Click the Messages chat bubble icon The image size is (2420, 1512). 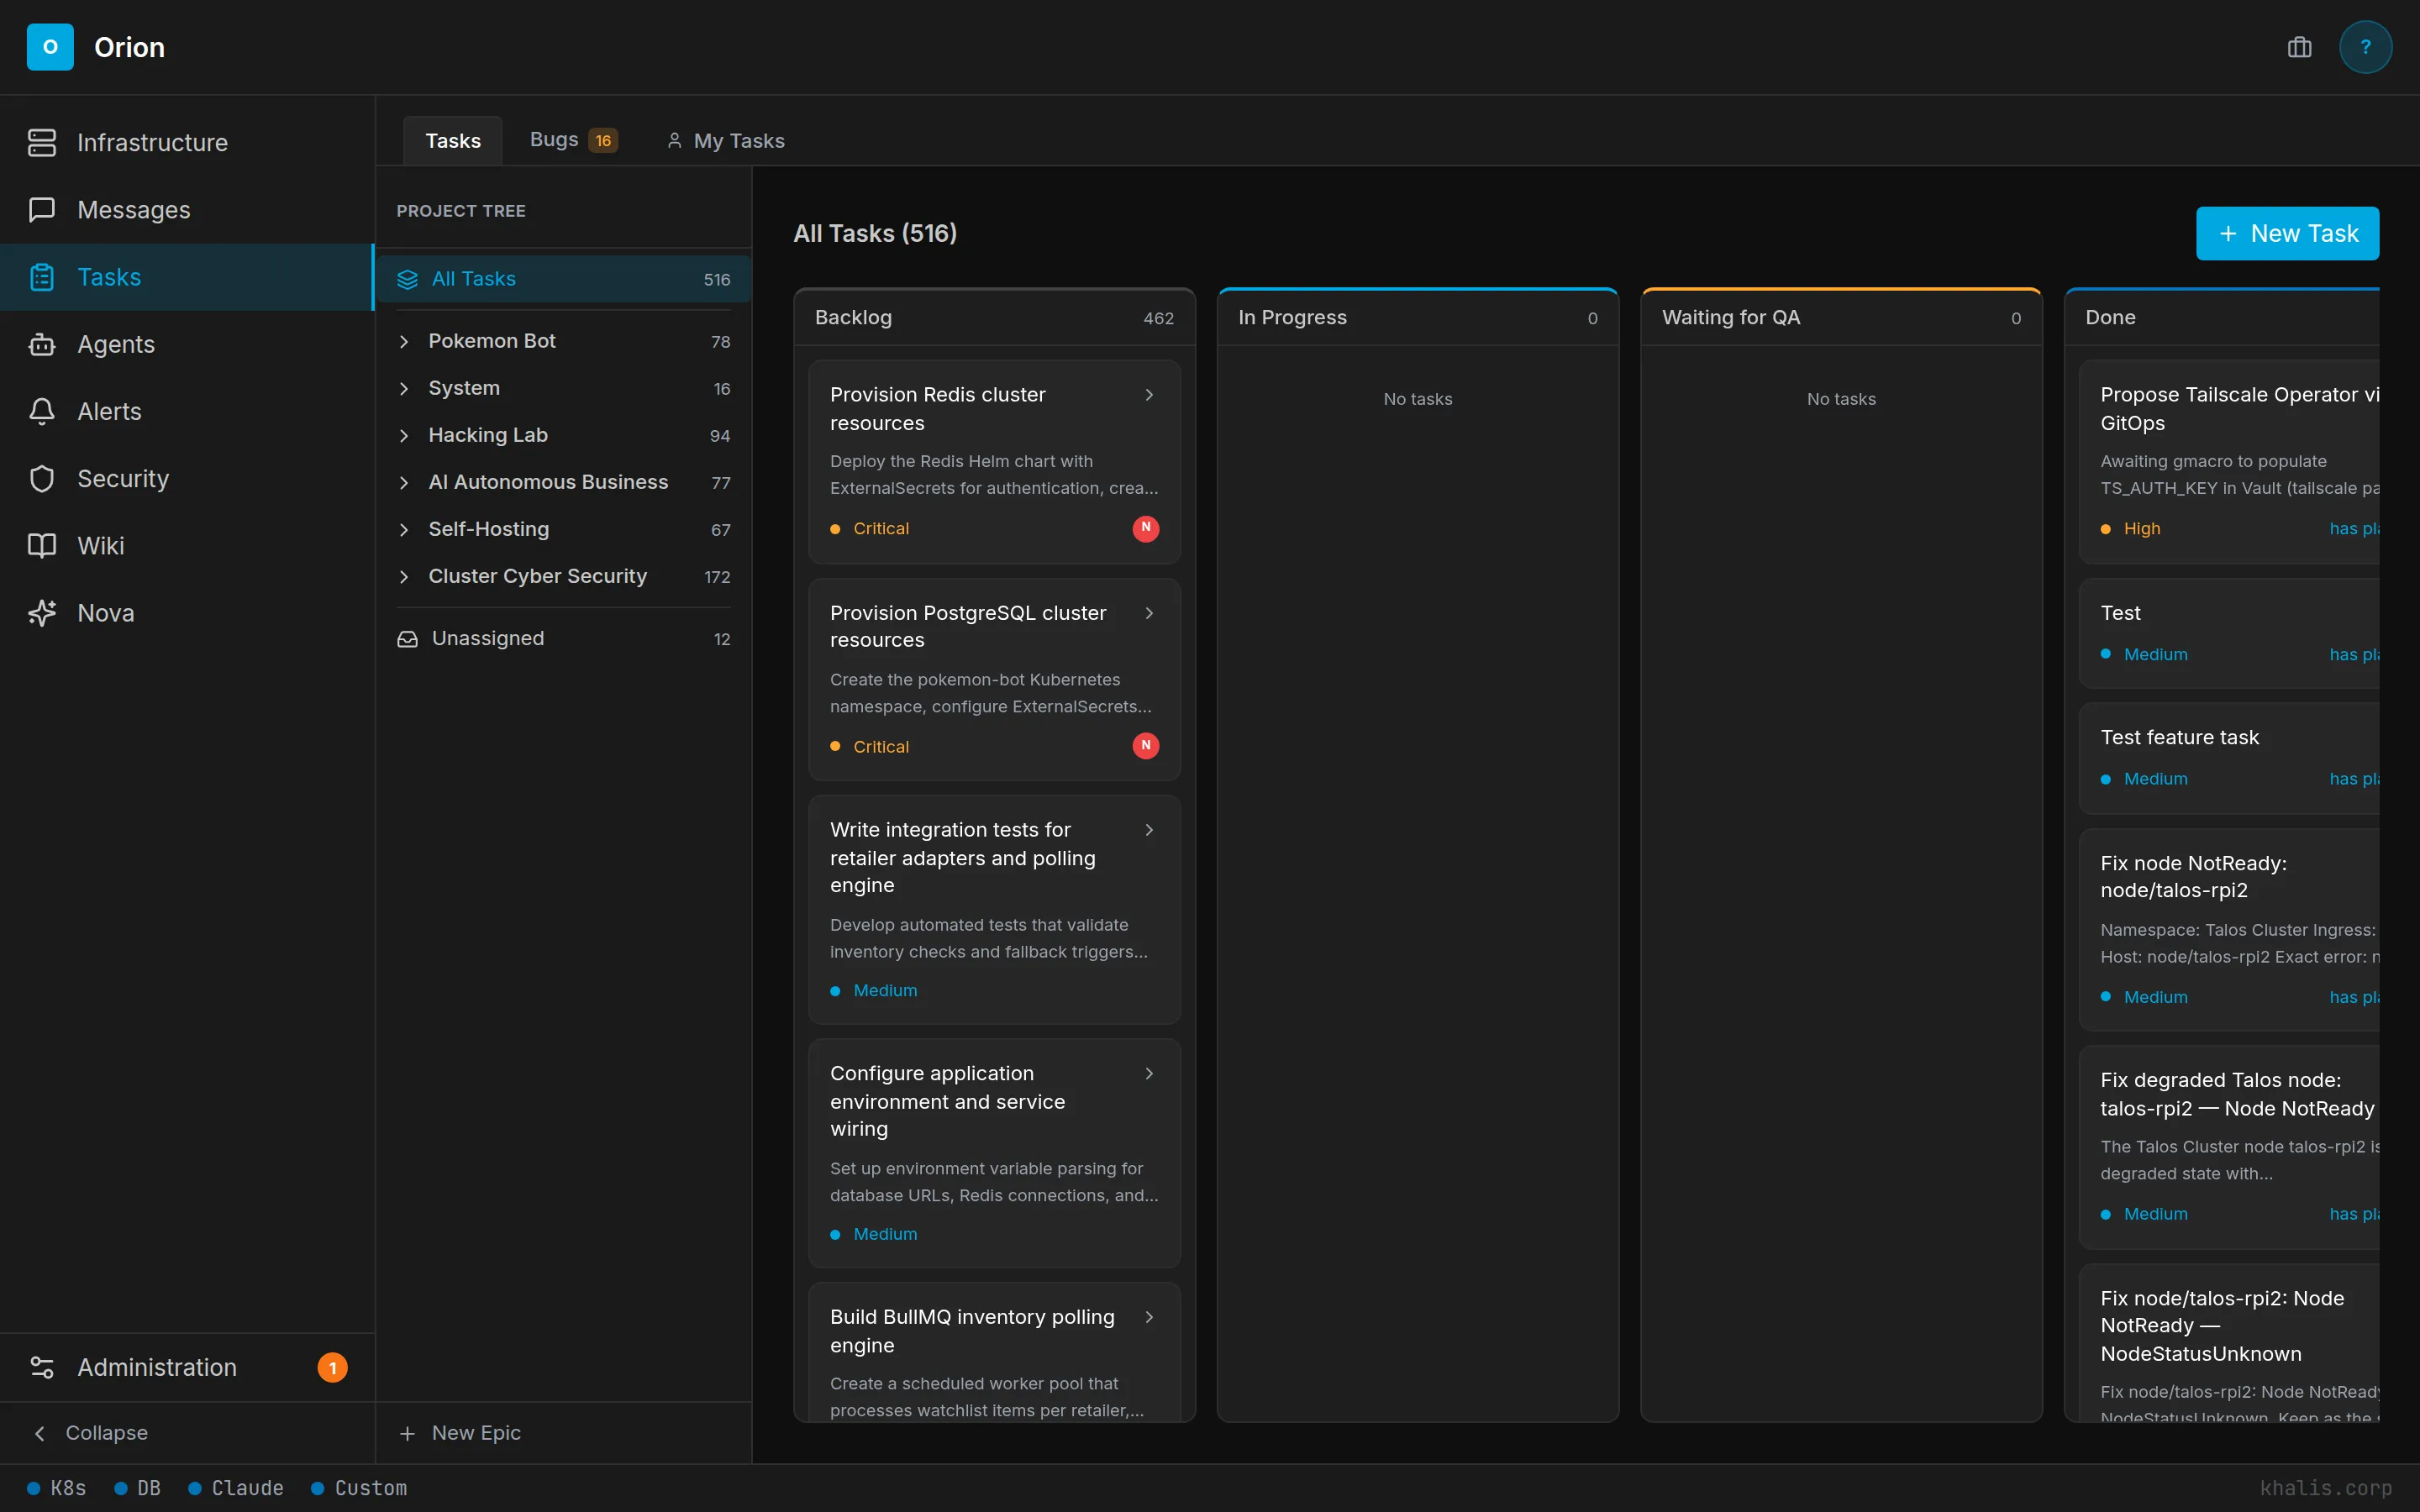(x=42, y=209)
